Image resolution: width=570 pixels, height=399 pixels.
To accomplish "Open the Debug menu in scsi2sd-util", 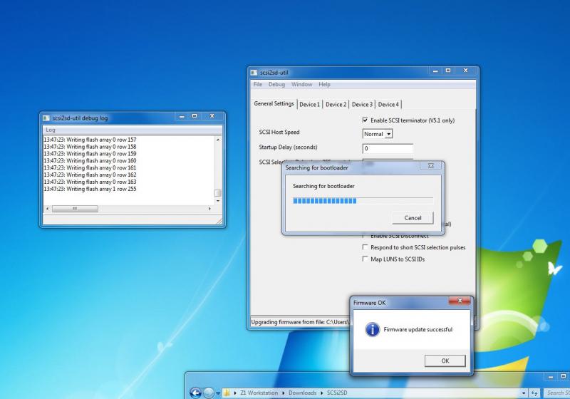I will pos(276,84).
